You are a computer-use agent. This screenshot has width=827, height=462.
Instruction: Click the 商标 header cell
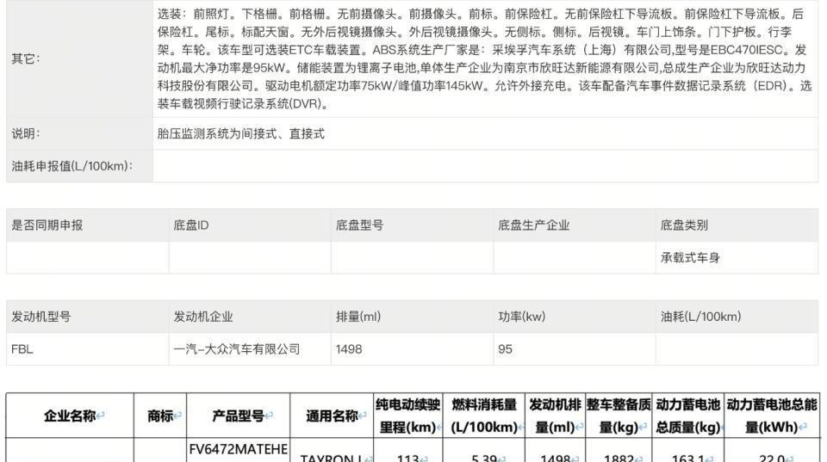160,416
